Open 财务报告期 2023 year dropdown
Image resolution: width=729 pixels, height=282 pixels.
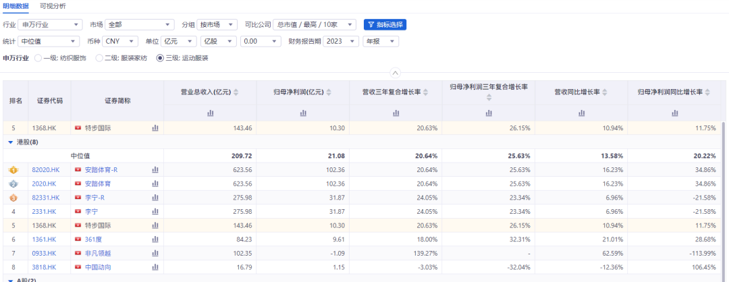tap(341, 41)
